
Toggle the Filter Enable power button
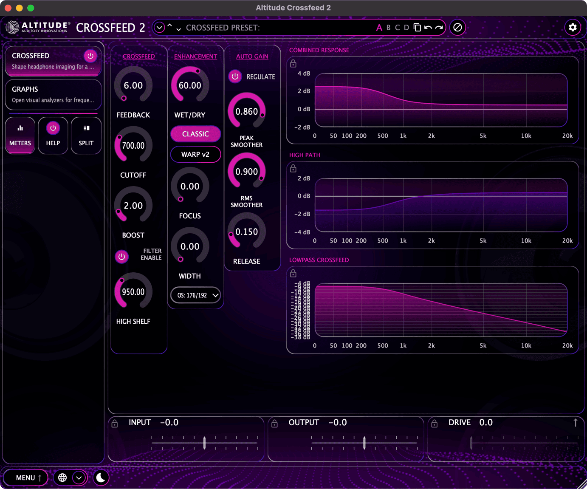click(x=122, y=257)
